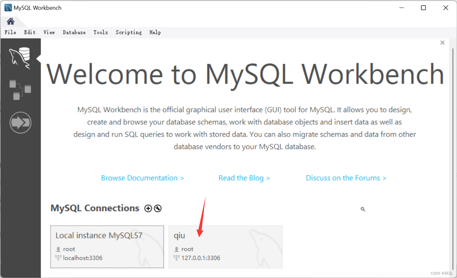The image size is (457, 278).
Task: Select the Local instance MySQL57 connection
Action: (x=107, y=247)
